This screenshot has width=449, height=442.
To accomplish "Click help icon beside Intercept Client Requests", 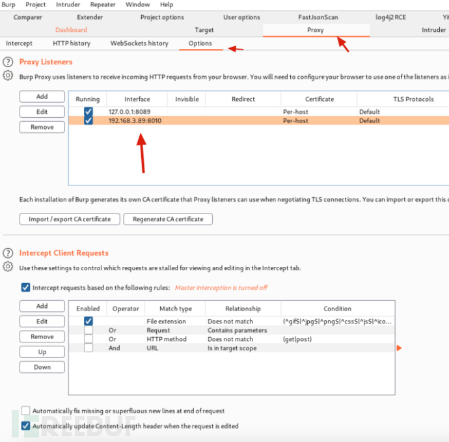I will (8, 253).
